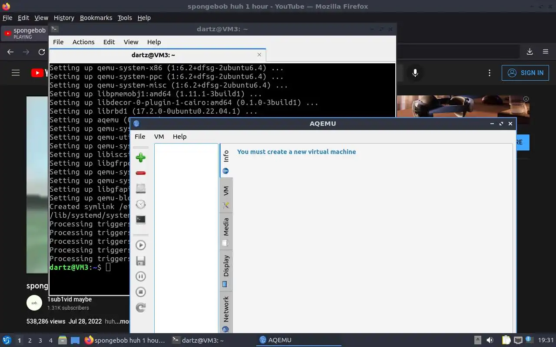Pause the VM using the pause icon

pos(140,276)
